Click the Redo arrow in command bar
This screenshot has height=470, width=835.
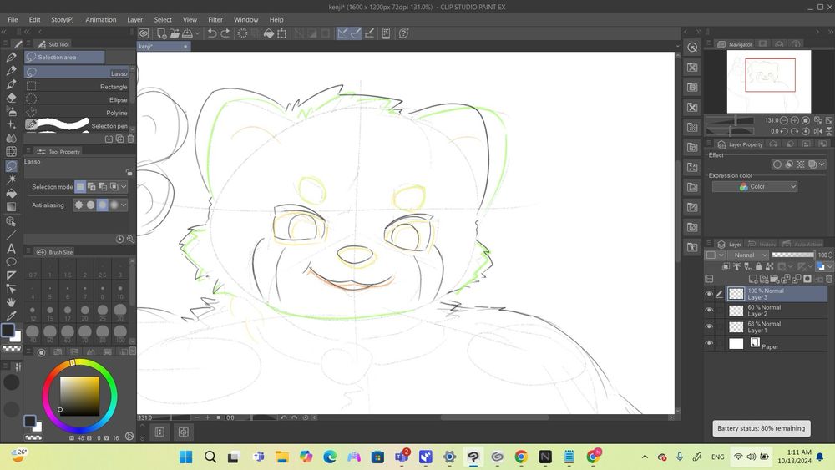226,33
